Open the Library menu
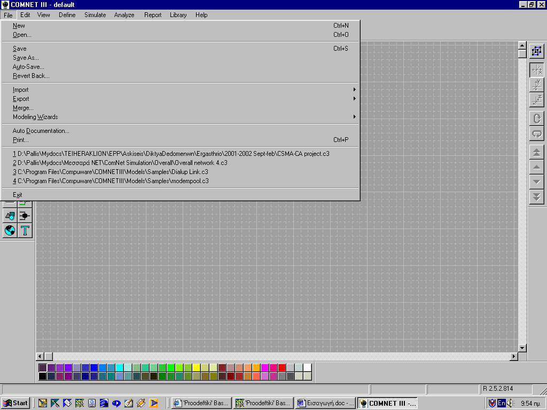This screenshot has width=547, height=410. point(178,15)
